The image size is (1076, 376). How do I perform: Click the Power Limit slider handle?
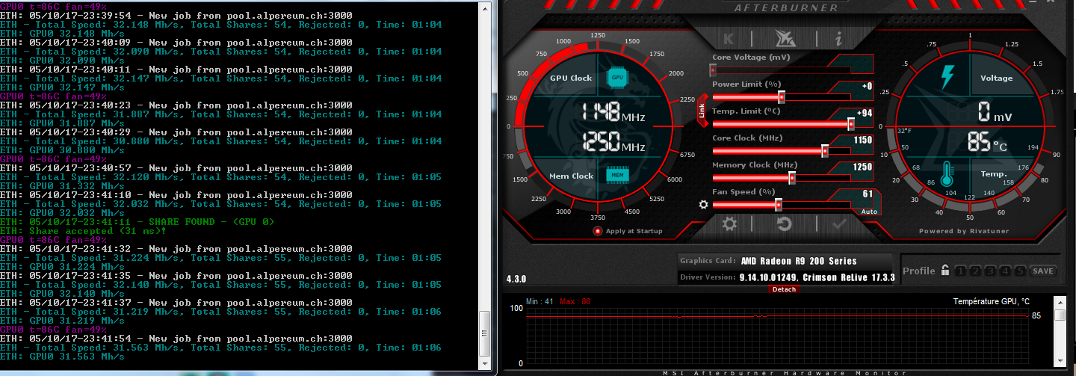[x=782, y=97]
